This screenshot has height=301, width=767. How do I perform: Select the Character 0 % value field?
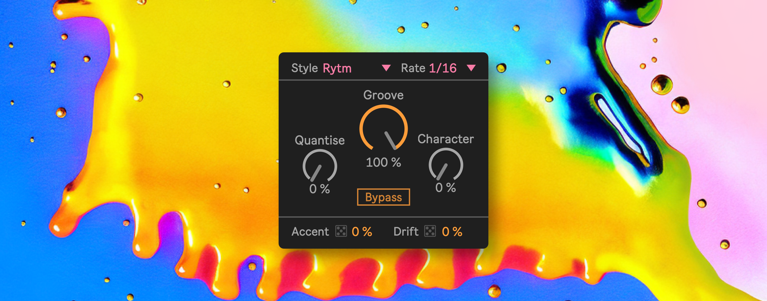(445, 188)
